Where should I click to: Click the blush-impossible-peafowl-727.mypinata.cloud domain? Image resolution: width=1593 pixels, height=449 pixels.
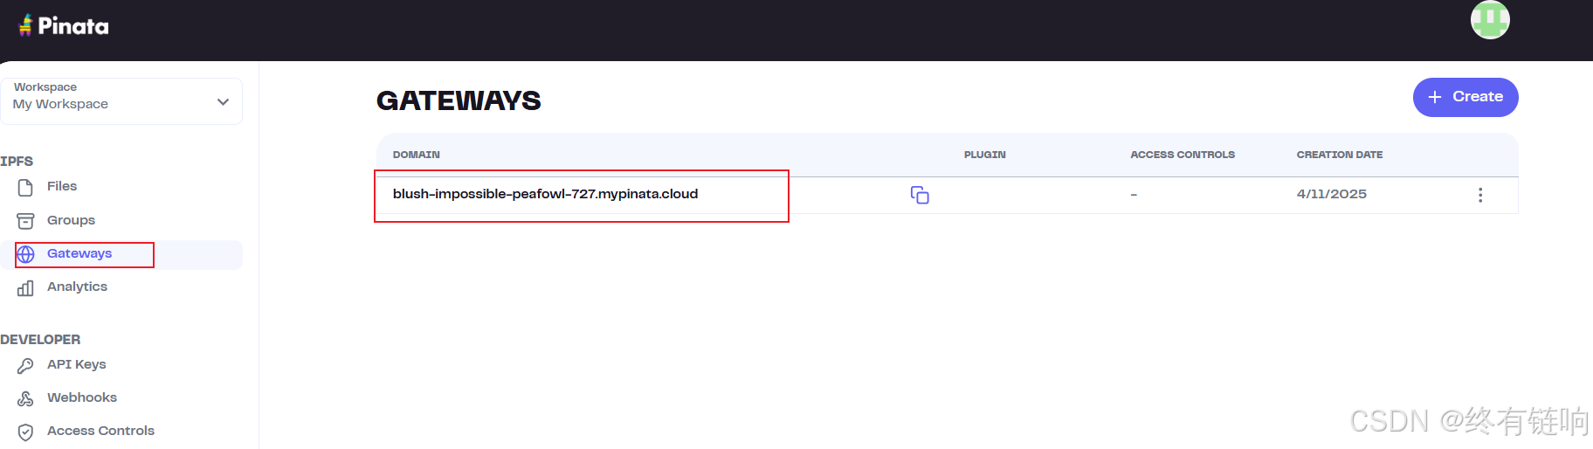(x=545, y=194)
